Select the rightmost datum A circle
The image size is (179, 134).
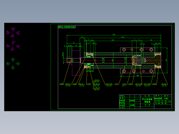coord(18,64)
